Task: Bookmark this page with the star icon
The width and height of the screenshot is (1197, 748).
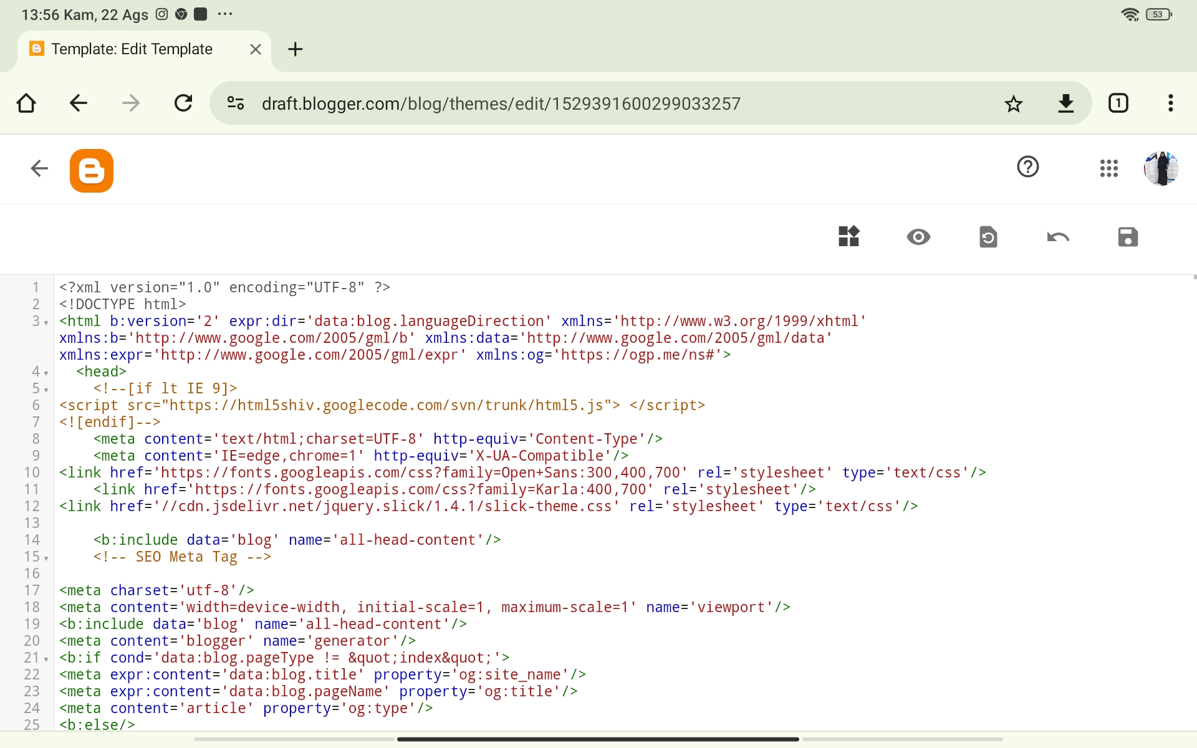Action: click(x=1014, y=103)
